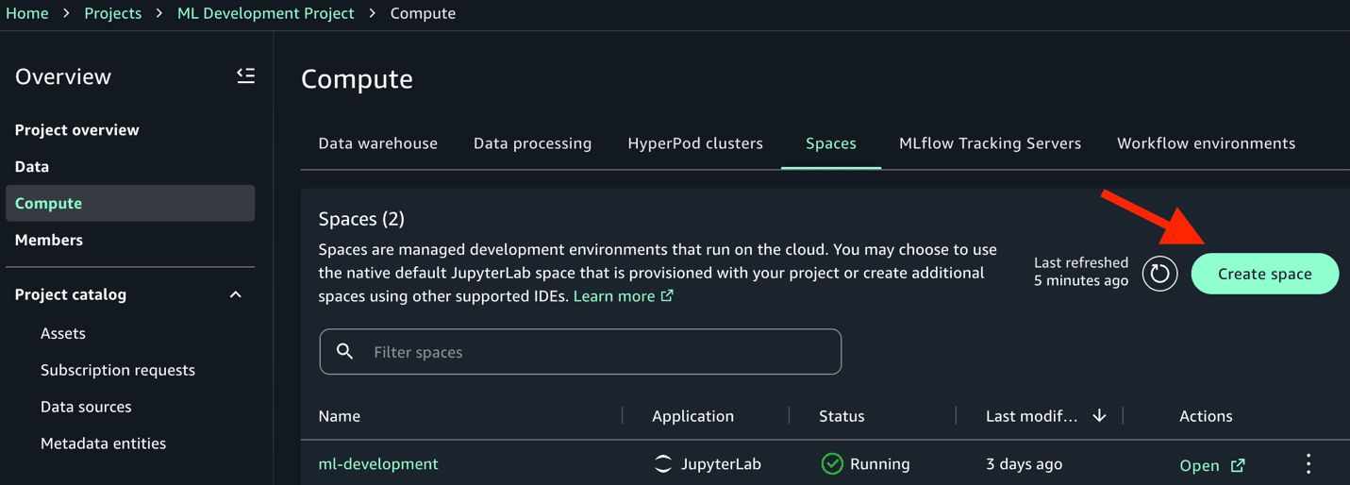Viewport: 1350px width, 485px height.
Task: Click the Running status checkmark icon
Action: [832, 464]
